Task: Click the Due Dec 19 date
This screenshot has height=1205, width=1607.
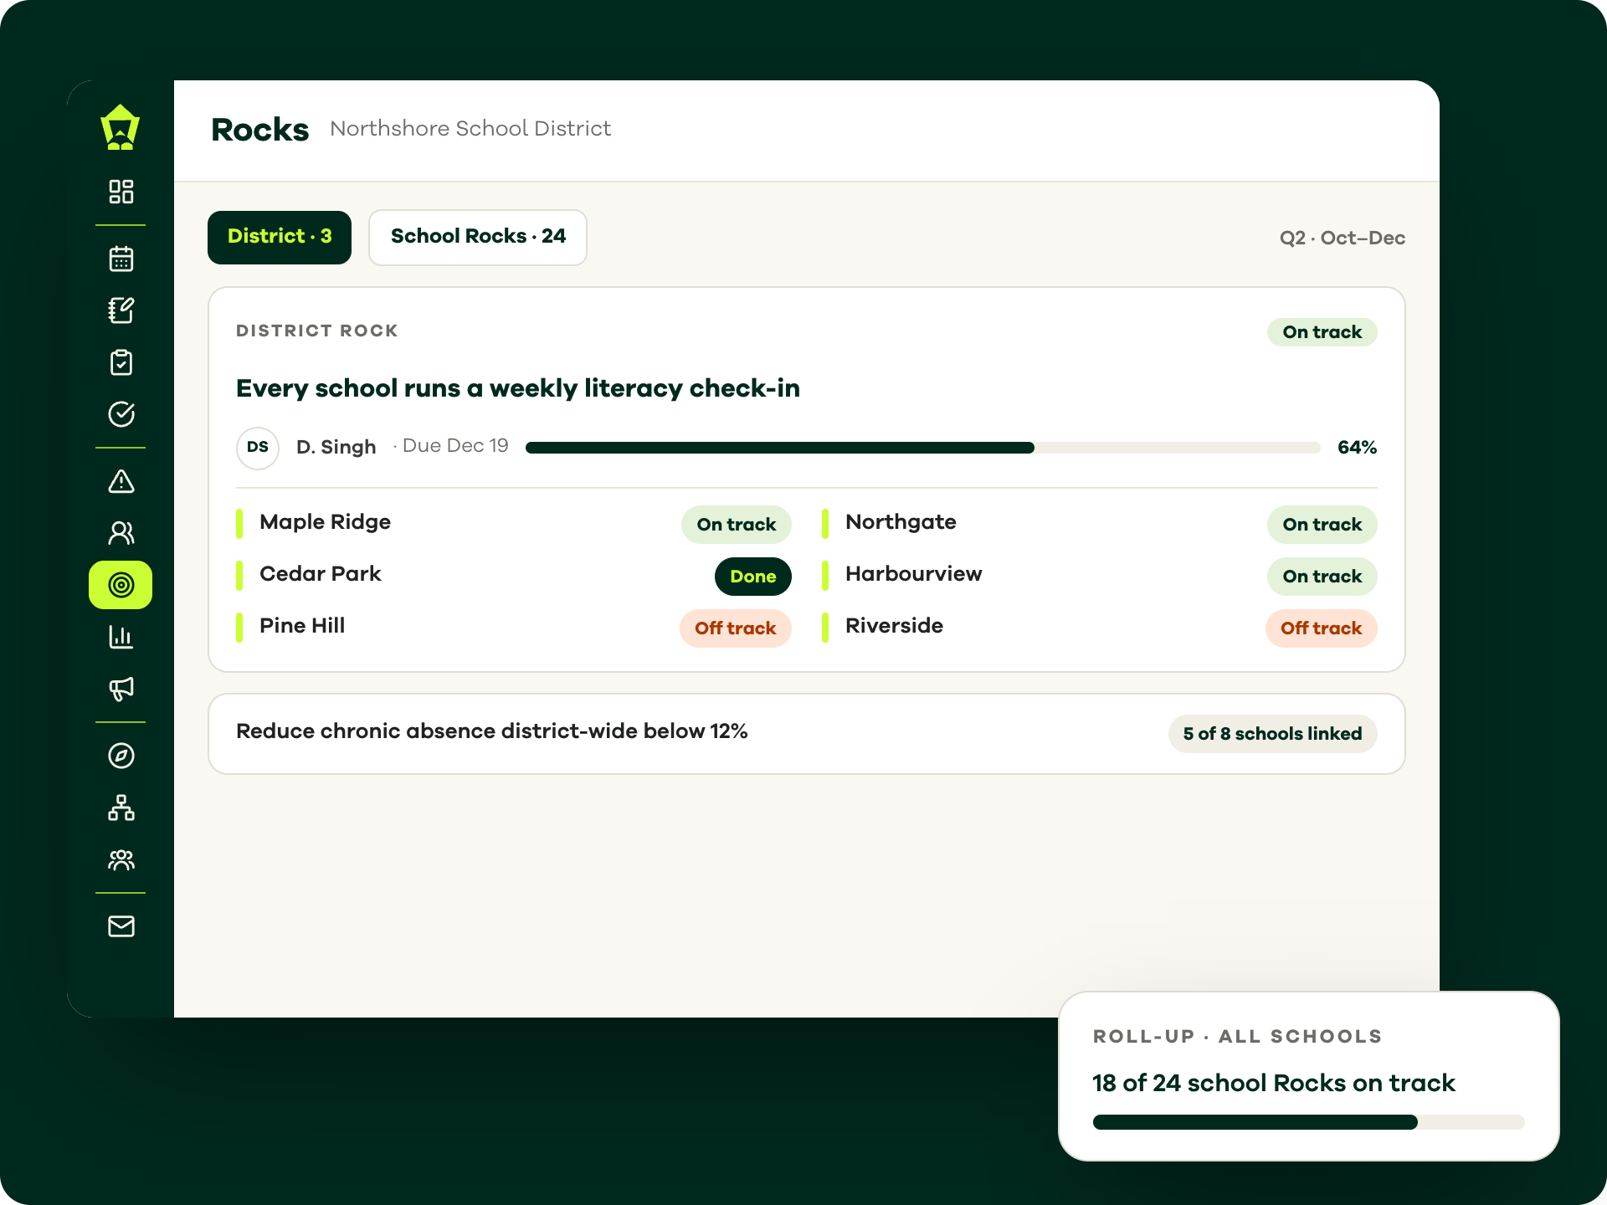Action: 455,446
